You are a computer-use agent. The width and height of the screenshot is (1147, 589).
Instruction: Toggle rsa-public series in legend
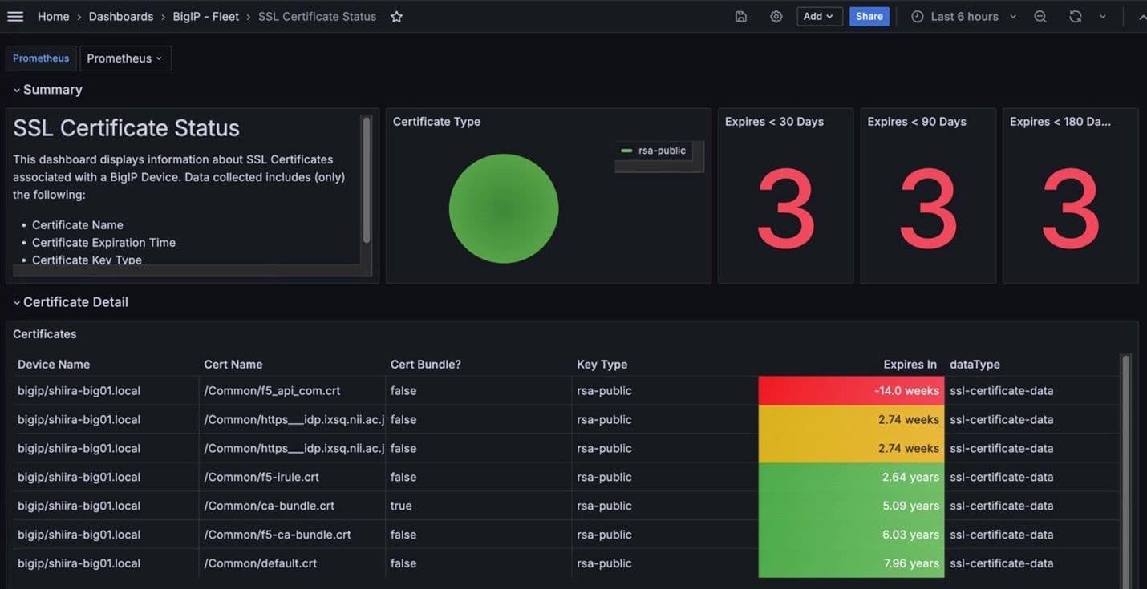click(x=661, y=151)
